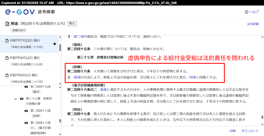Click the document icon beside 刑法 title
This screenshot has width=264, height=136.
click(7, 24)
